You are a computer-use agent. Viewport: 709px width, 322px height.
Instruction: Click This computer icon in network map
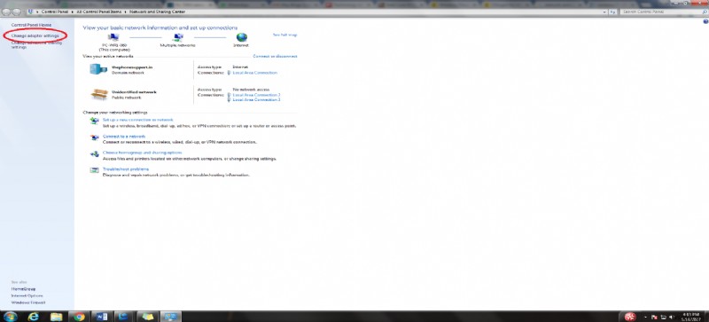(x=113, y=37)
